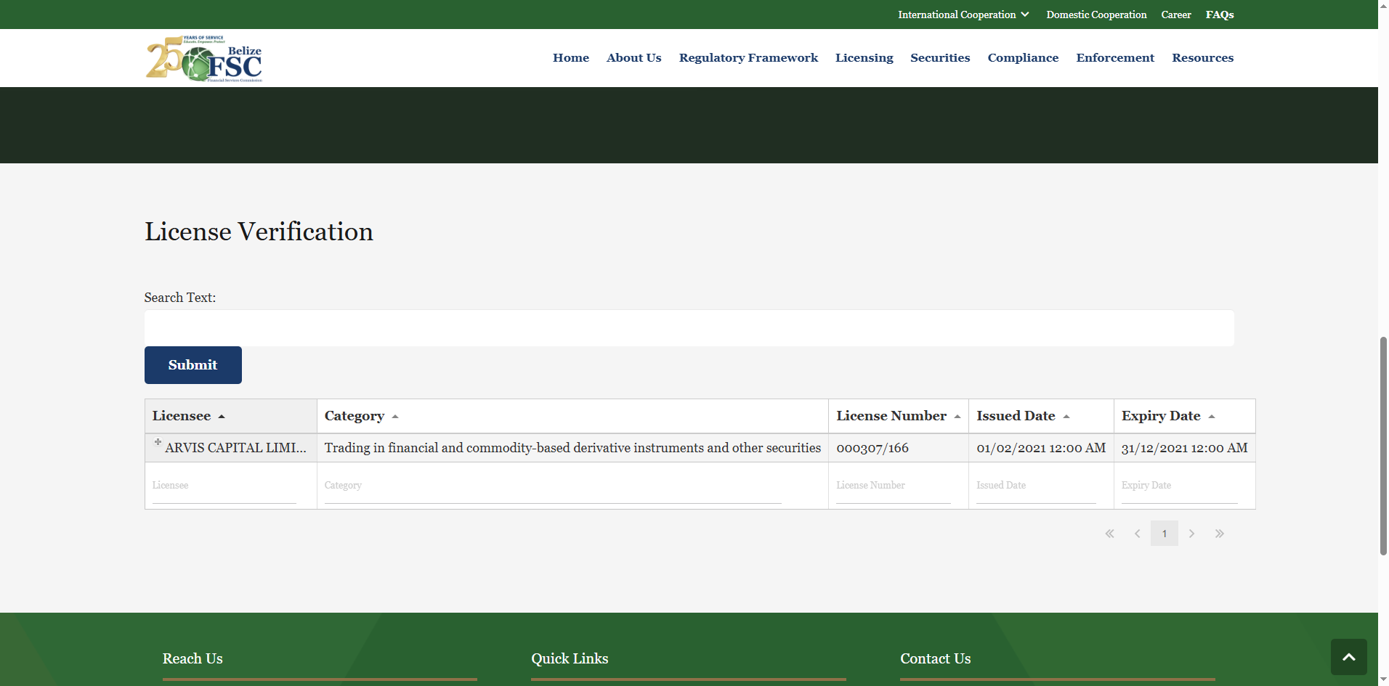Open the Compliance menu

coord(1023,58)
